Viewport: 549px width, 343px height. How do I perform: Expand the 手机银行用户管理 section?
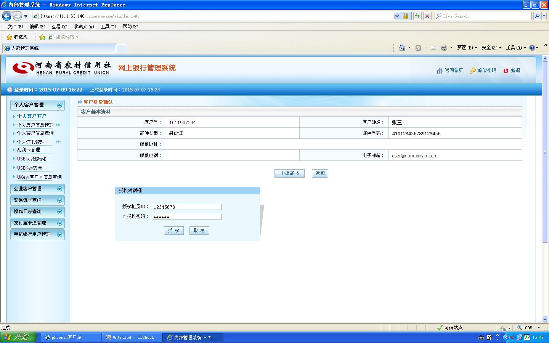[x=37, y=234]
